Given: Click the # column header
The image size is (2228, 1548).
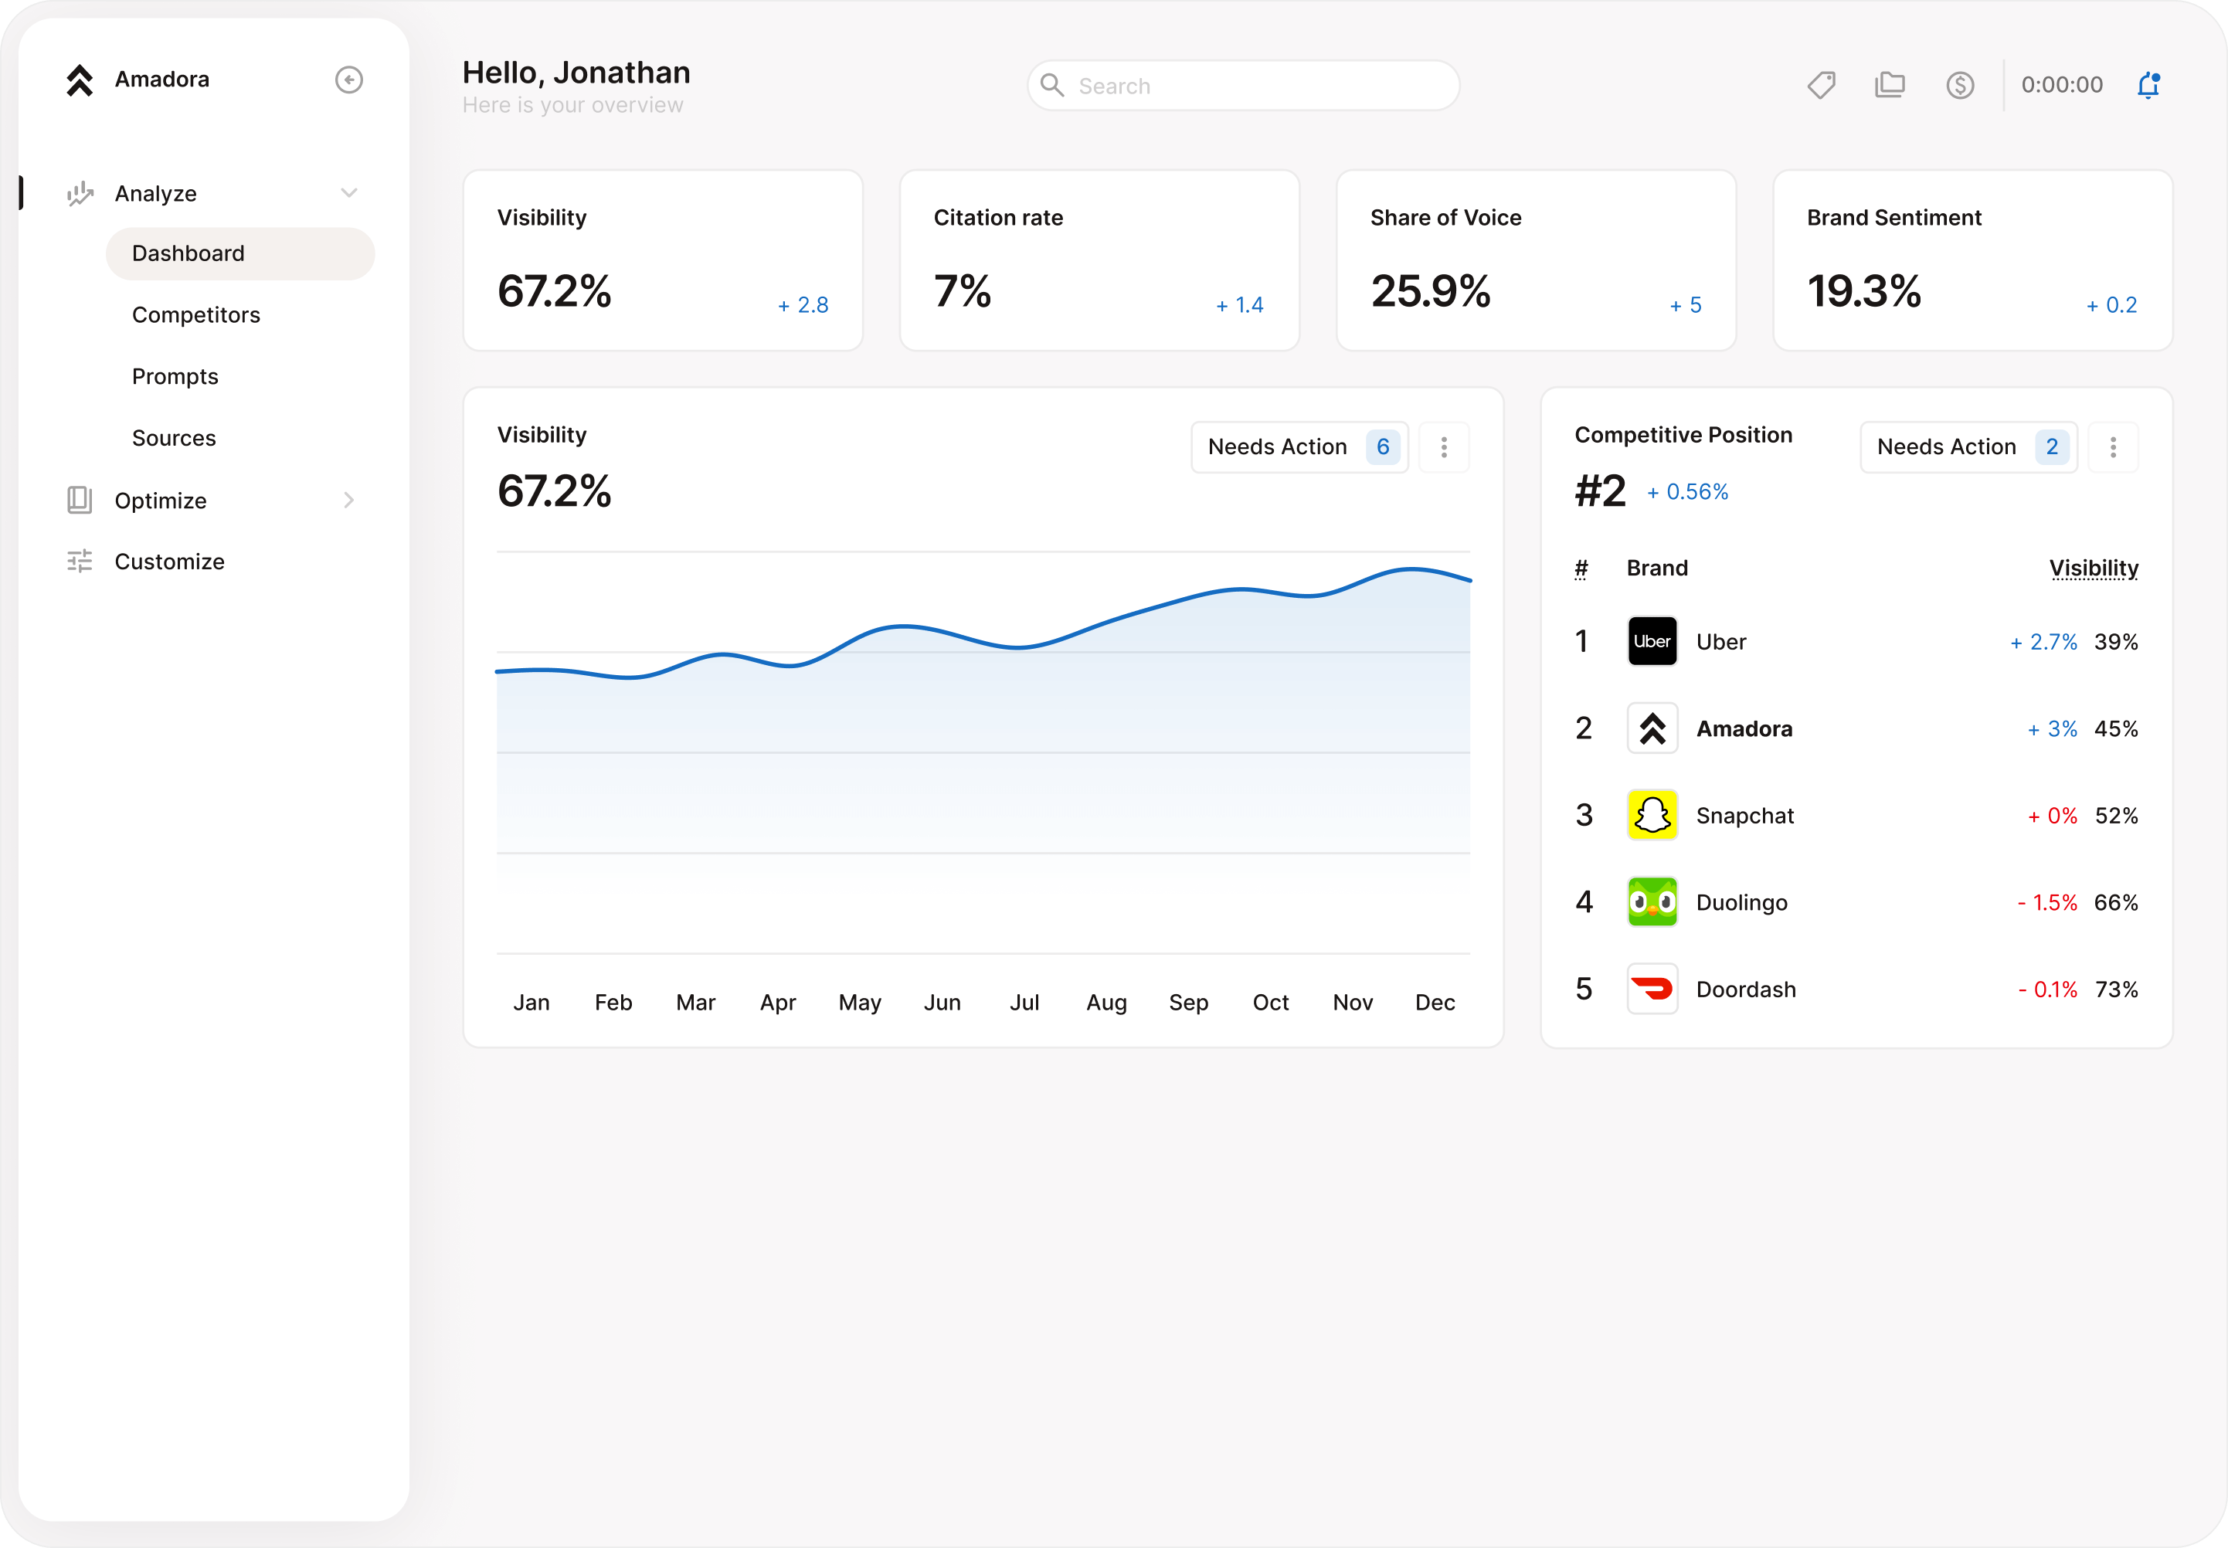Looking at the screenshot, I should pos(1581,569).
